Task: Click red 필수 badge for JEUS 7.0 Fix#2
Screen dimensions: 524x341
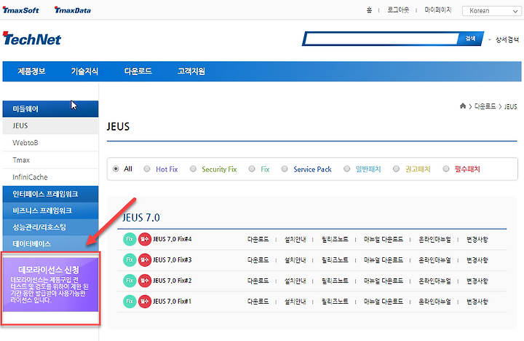Action: click(x=145, y=281)
